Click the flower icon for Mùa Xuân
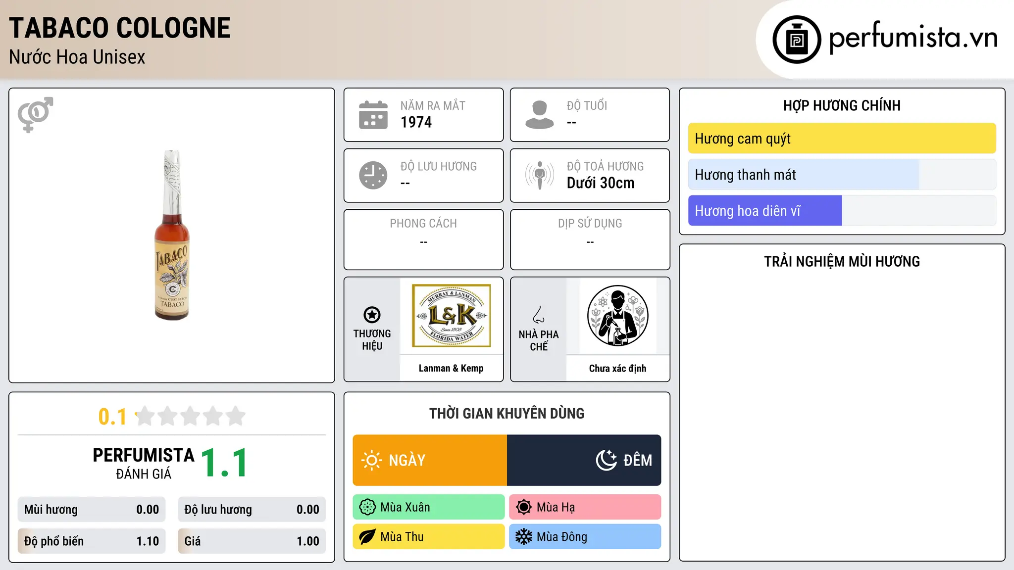The height and width of the screenshot is (570, 1014). point(367,507)
